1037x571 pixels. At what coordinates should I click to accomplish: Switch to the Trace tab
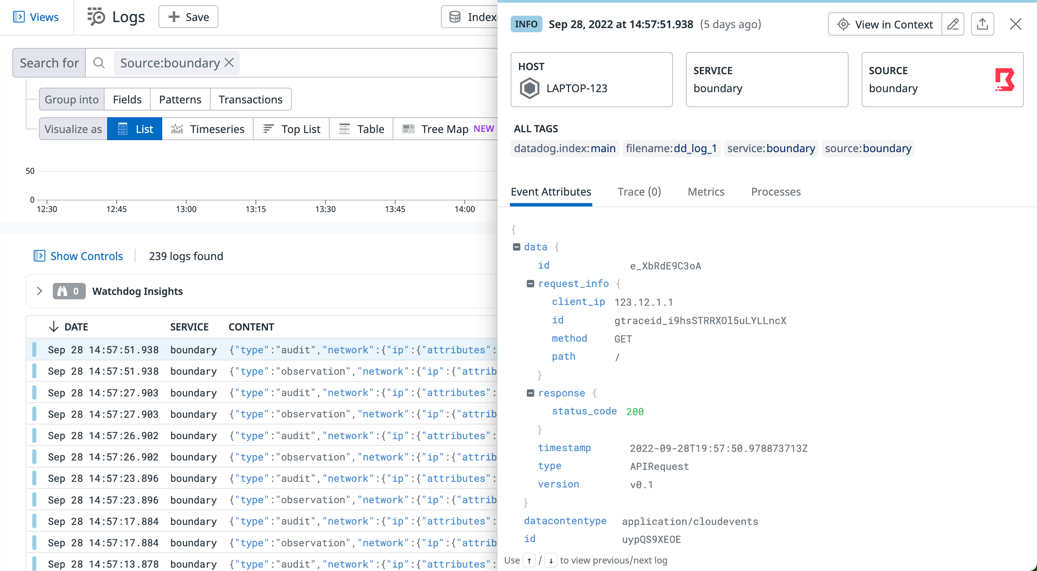point(639,192)
